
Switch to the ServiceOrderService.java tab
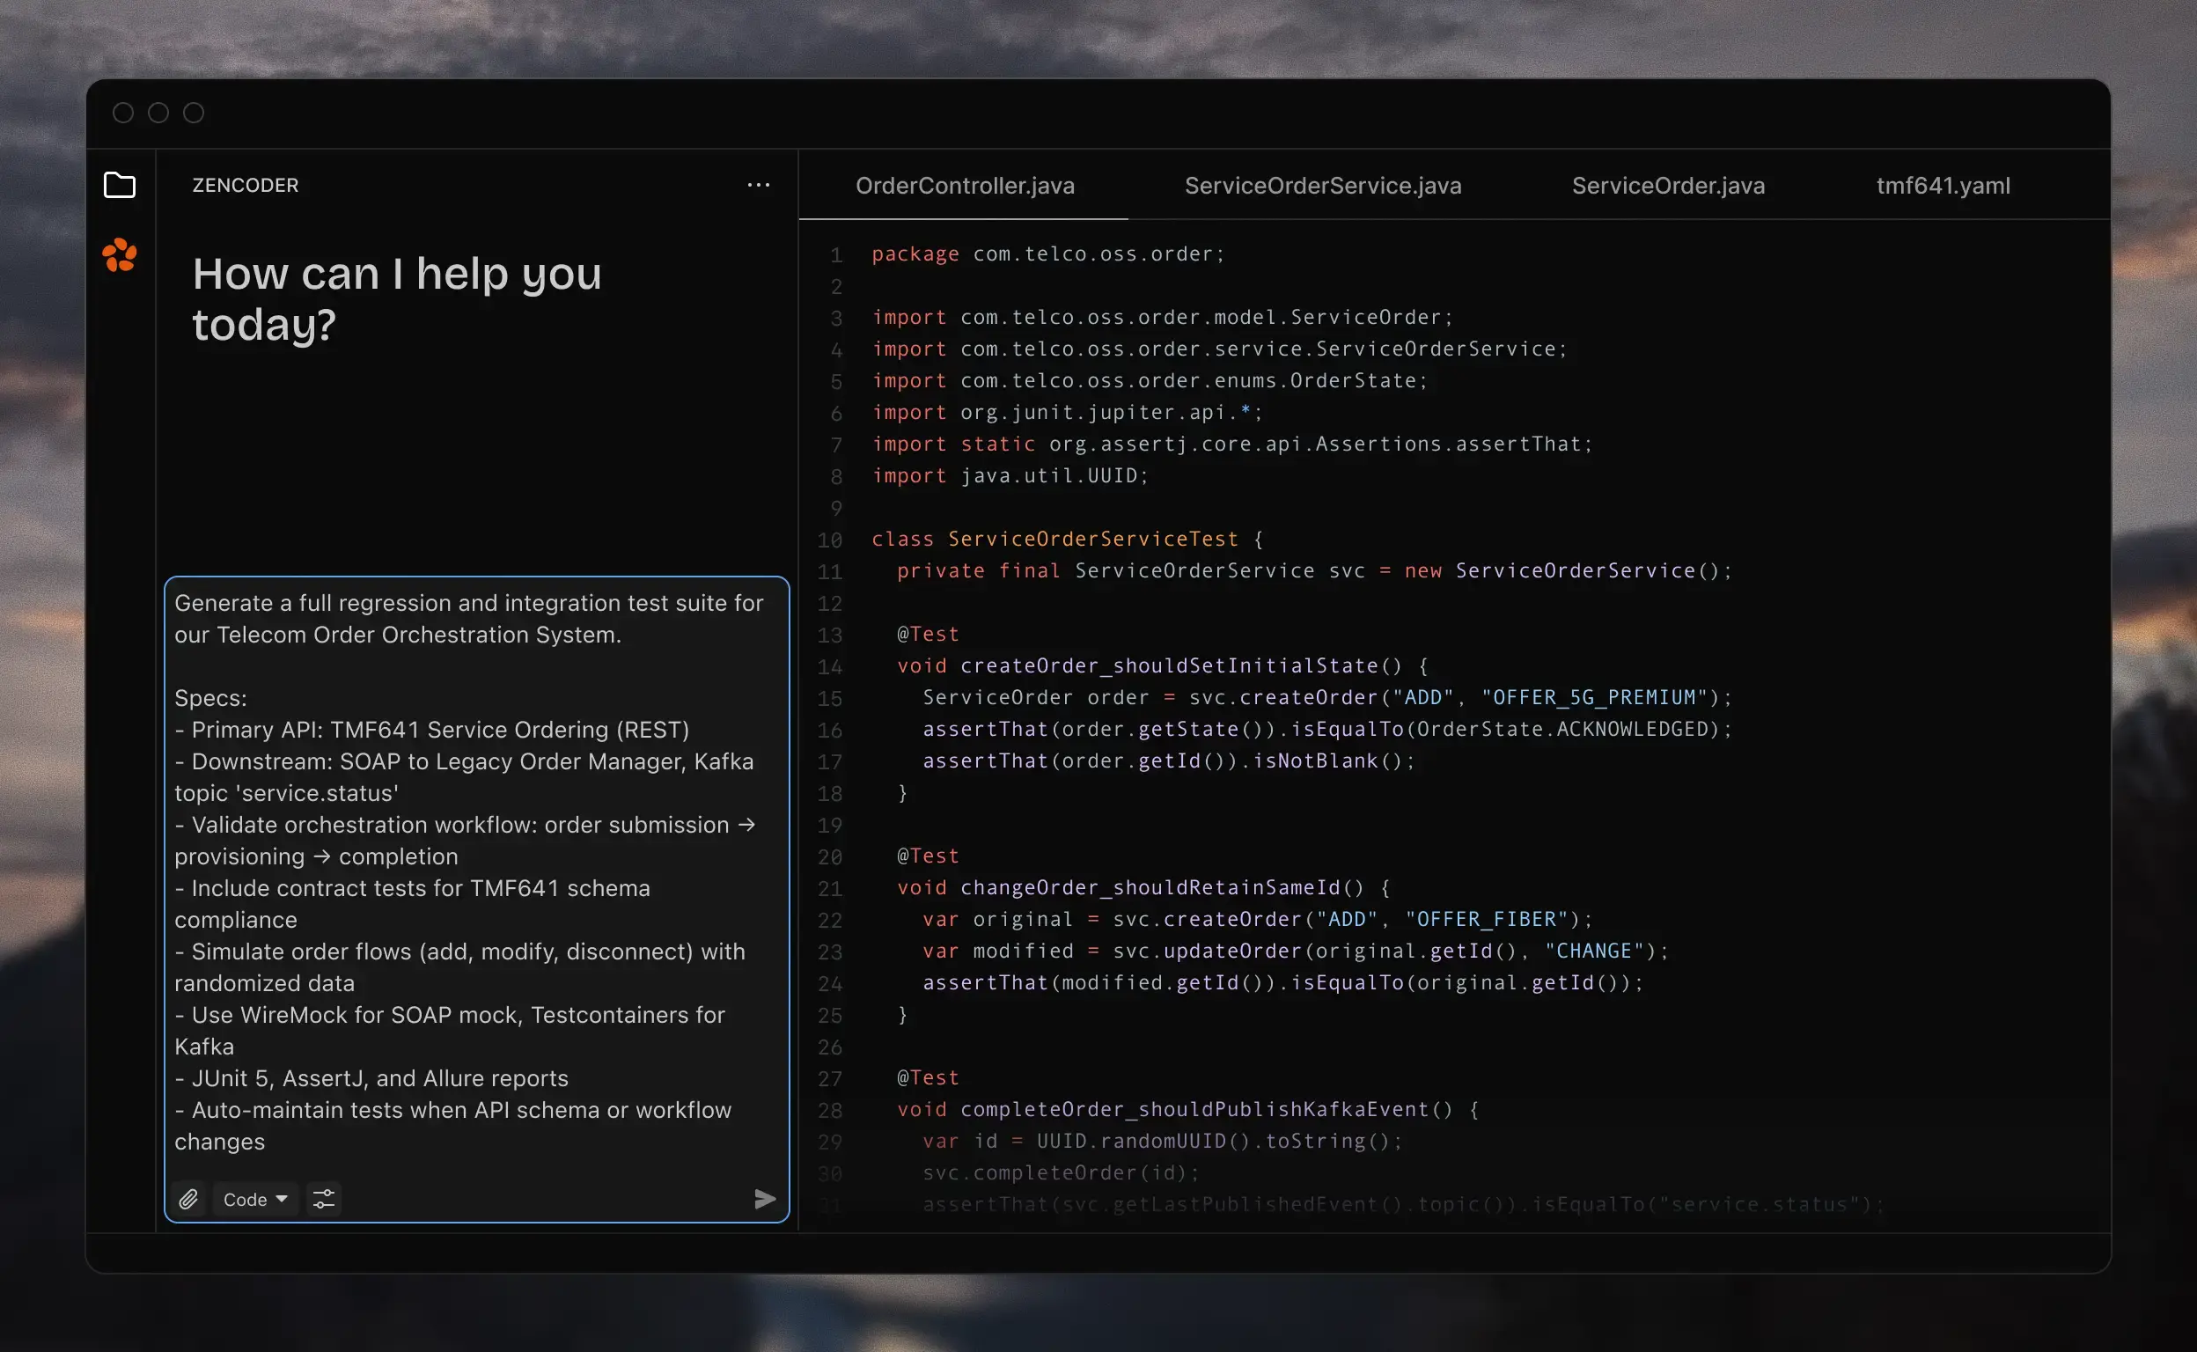[x=1322, y=186]
